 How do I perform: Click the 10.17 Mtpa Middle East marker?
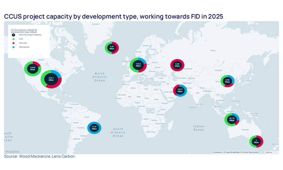pyautogui.click(x=180, y=90)
